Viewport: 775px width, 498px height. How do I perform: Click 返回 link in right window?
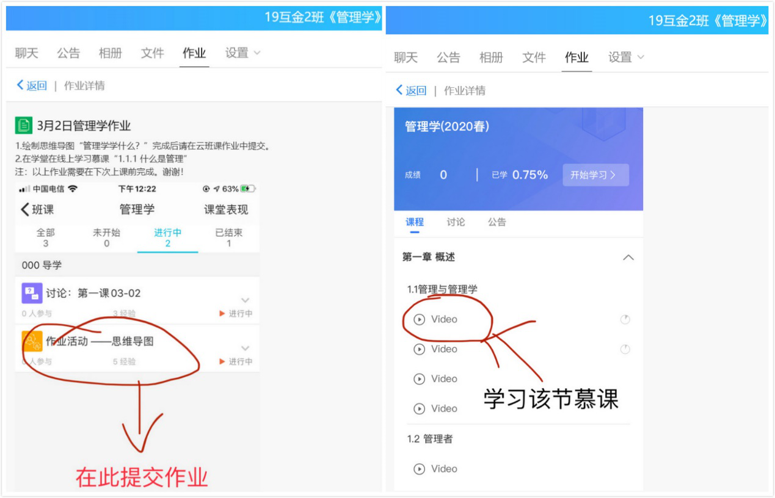(412, 90)
